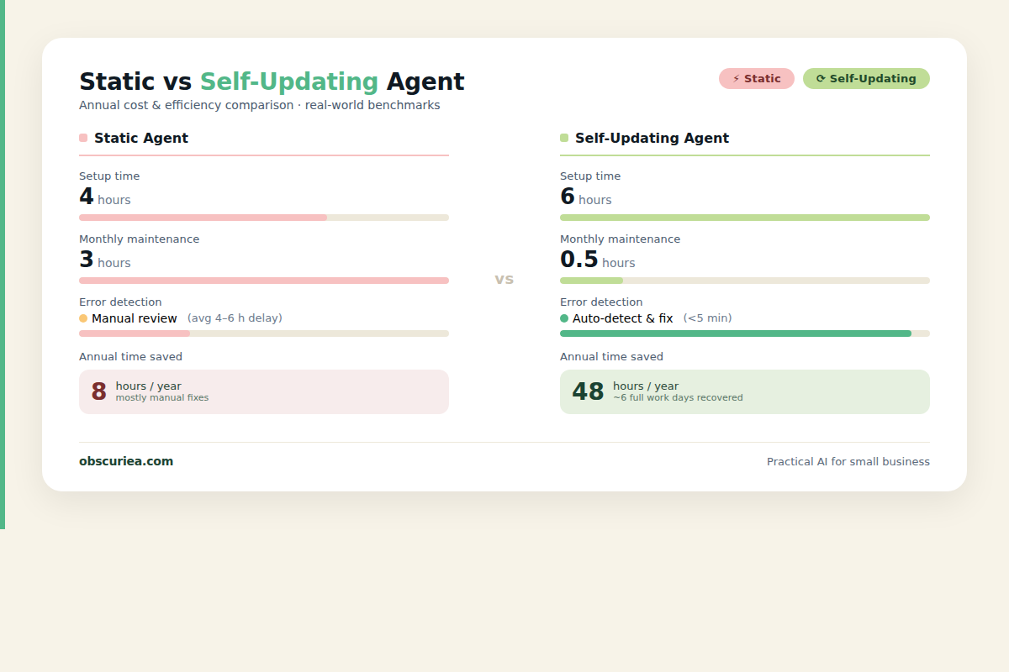Click the 'Manual review' text
The image size is (1009, 672).
[135, 318]
